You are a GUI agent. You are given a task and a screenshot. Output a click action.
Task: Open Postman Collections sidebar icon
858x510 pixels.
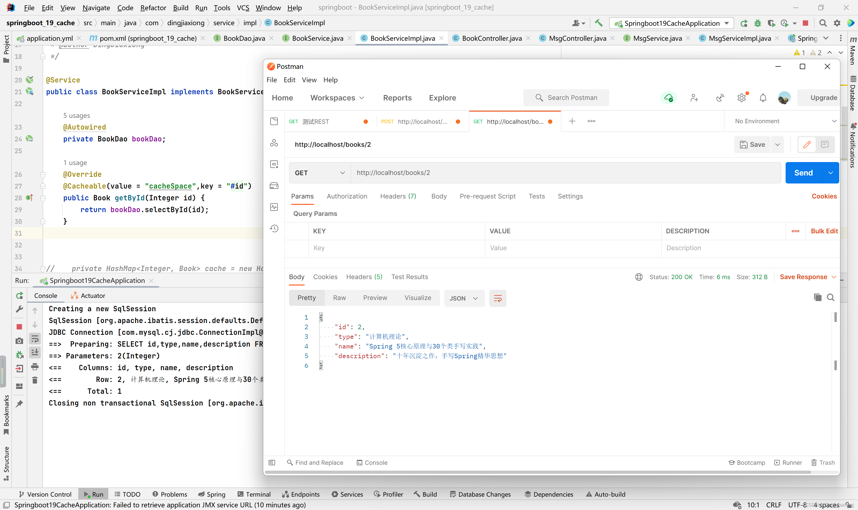click(274, 121)
